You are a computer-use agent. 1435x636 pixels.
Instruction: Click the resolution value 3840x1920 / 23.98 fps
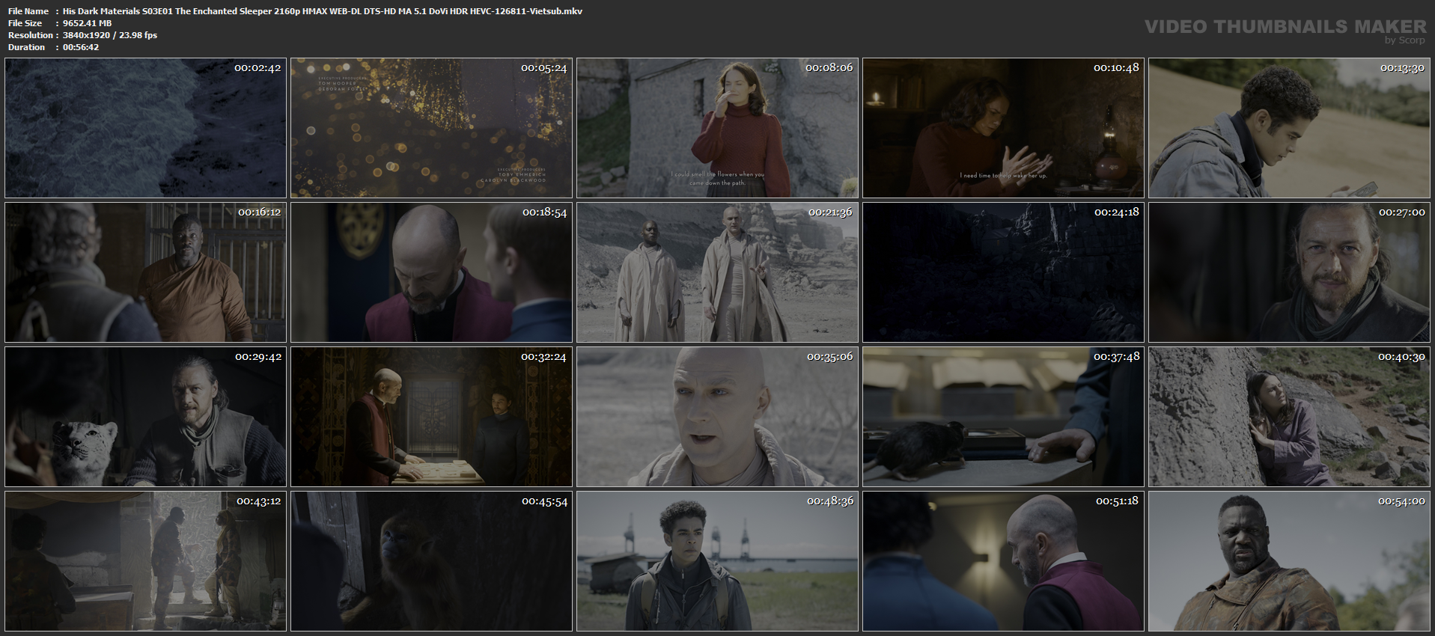pyautogui.click(x=110, y=35)
